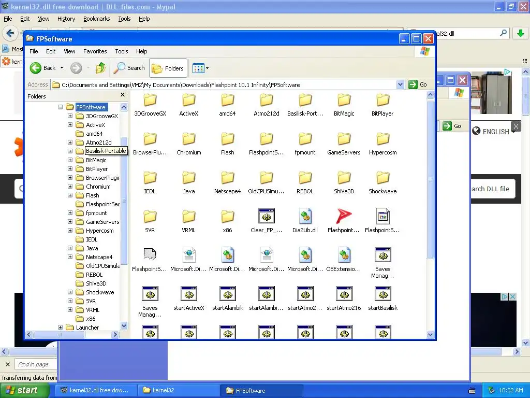This screenshot has height=398, width=530.
Task: Open the Back button history dropdown
Action: coord(62,68)
